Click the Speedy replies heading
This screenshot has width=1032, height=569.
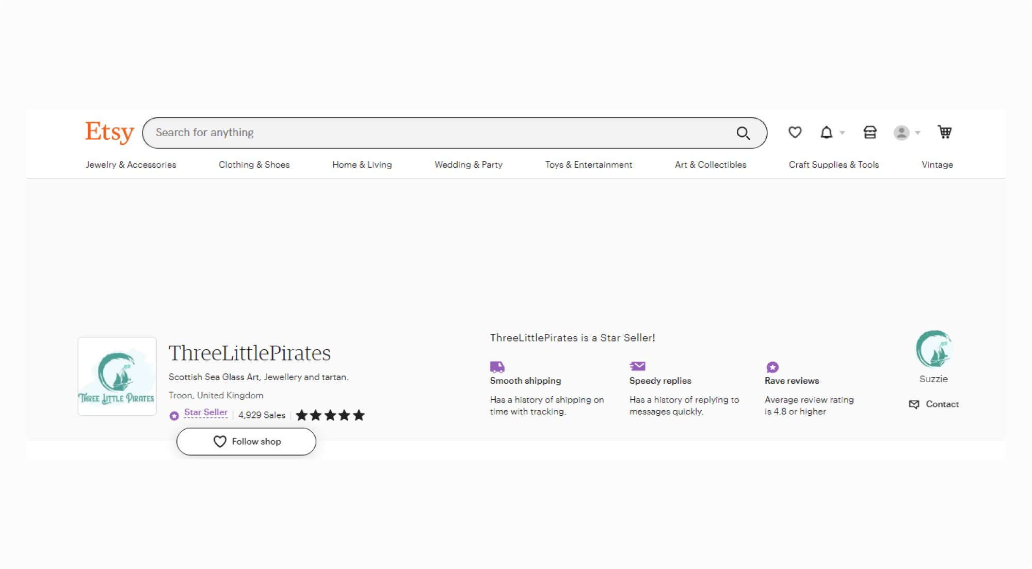pos(660,381)
